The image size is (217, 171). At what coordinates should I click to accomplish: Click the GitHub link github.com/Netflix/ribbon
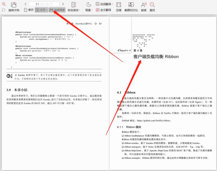click(x=153, y=120)
